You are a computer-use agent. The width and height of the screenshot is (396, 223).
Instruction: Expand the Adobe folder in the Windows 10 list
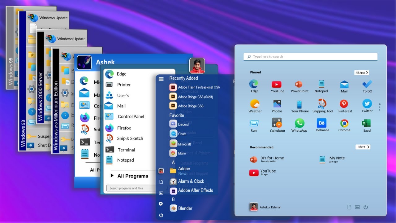pyautogui.click(x=180, y=171)
